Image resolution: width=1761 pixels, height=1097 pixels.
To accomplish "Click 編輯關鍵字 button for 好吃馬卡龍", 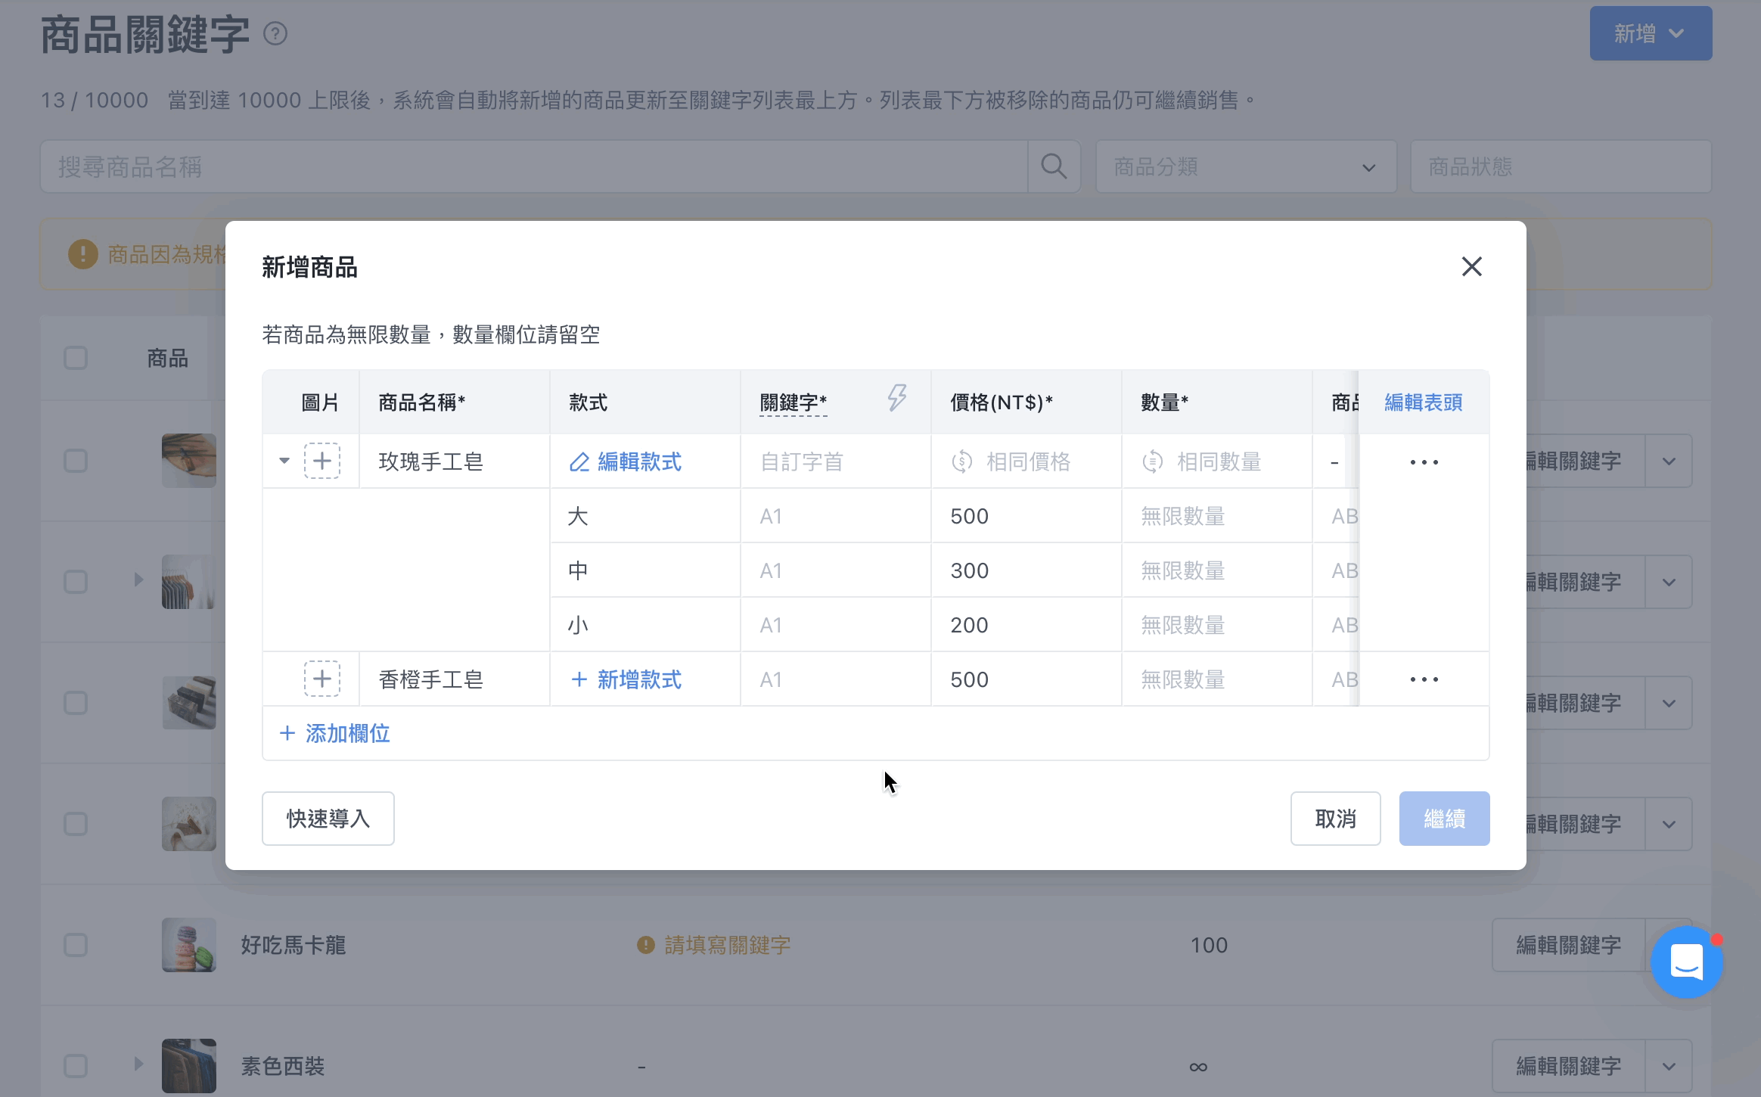I will 1569,945.
